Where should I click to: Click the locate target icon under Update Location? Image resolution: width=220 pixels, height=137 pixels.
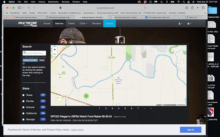[x=24, y=64]
